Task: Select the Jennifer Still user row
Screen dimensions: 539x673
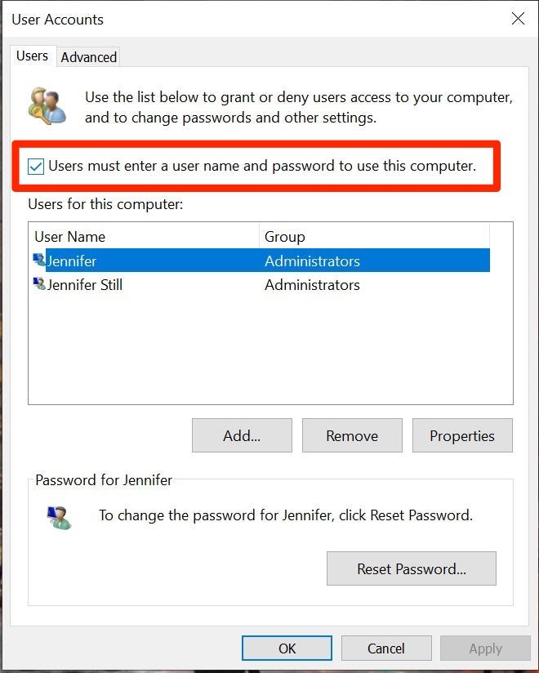Action: [85, 285]
